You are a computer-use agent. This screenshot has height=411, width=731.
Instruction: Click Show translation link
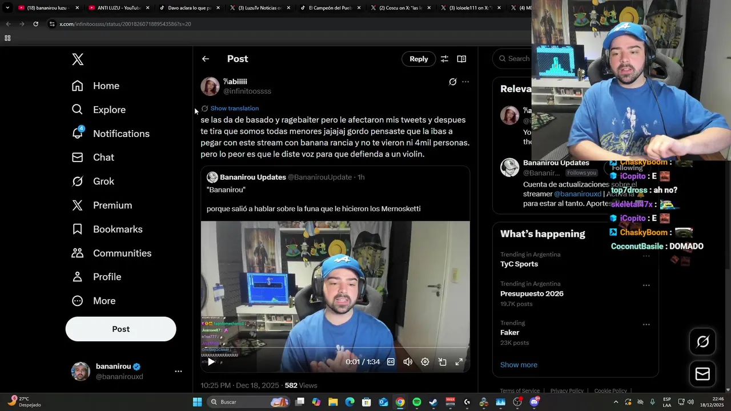click(x=234, y=108)
